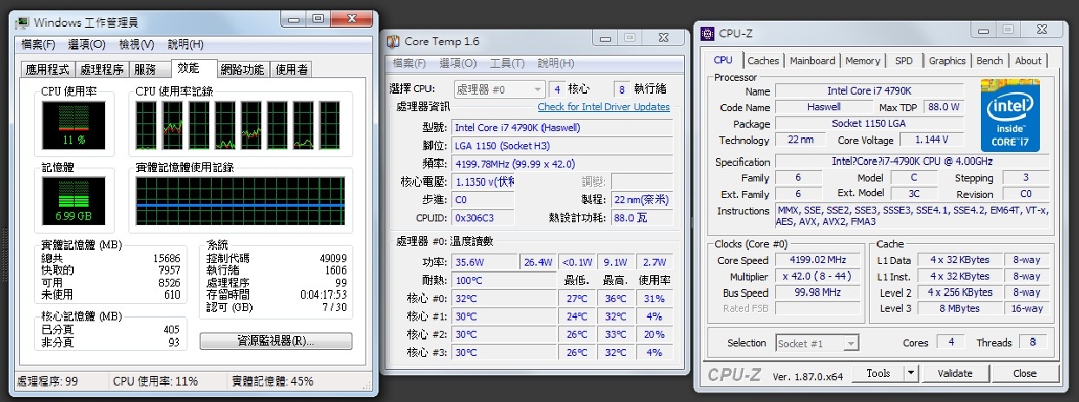Screen dimensions: 1079x402
Task: Click the CPU usage 11 % gauge
Action: click(74, 126)
